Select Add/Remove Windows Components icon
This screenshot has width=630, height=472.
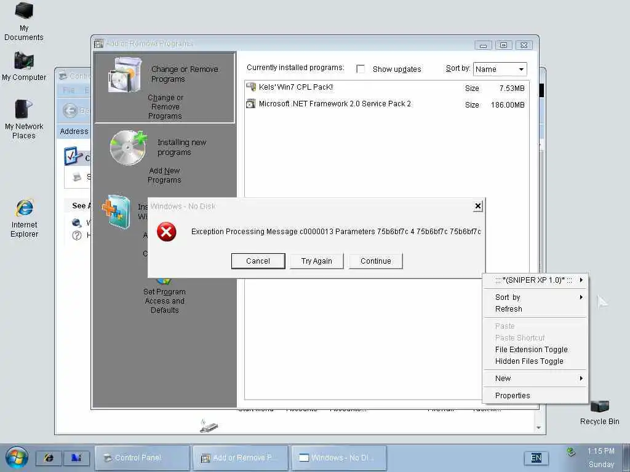pos(116,211)
